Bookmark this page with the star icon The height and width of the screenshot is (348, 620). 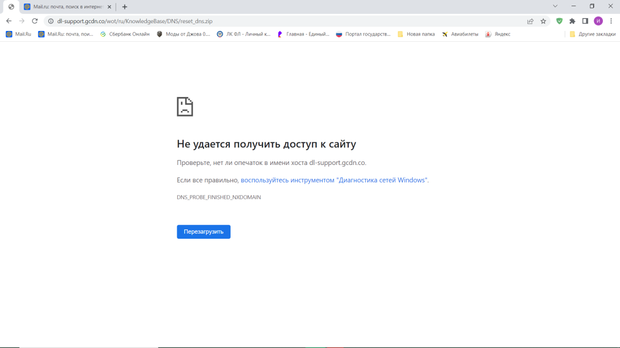point(543,21)
